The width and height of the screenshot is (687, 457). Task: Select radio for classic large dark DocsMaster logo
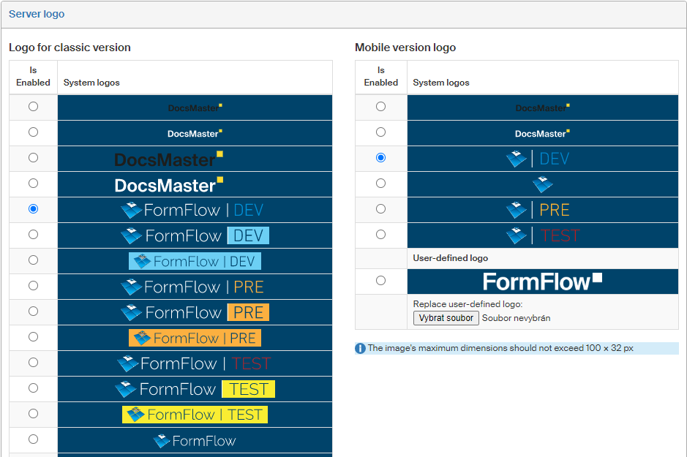pos(33,158)
